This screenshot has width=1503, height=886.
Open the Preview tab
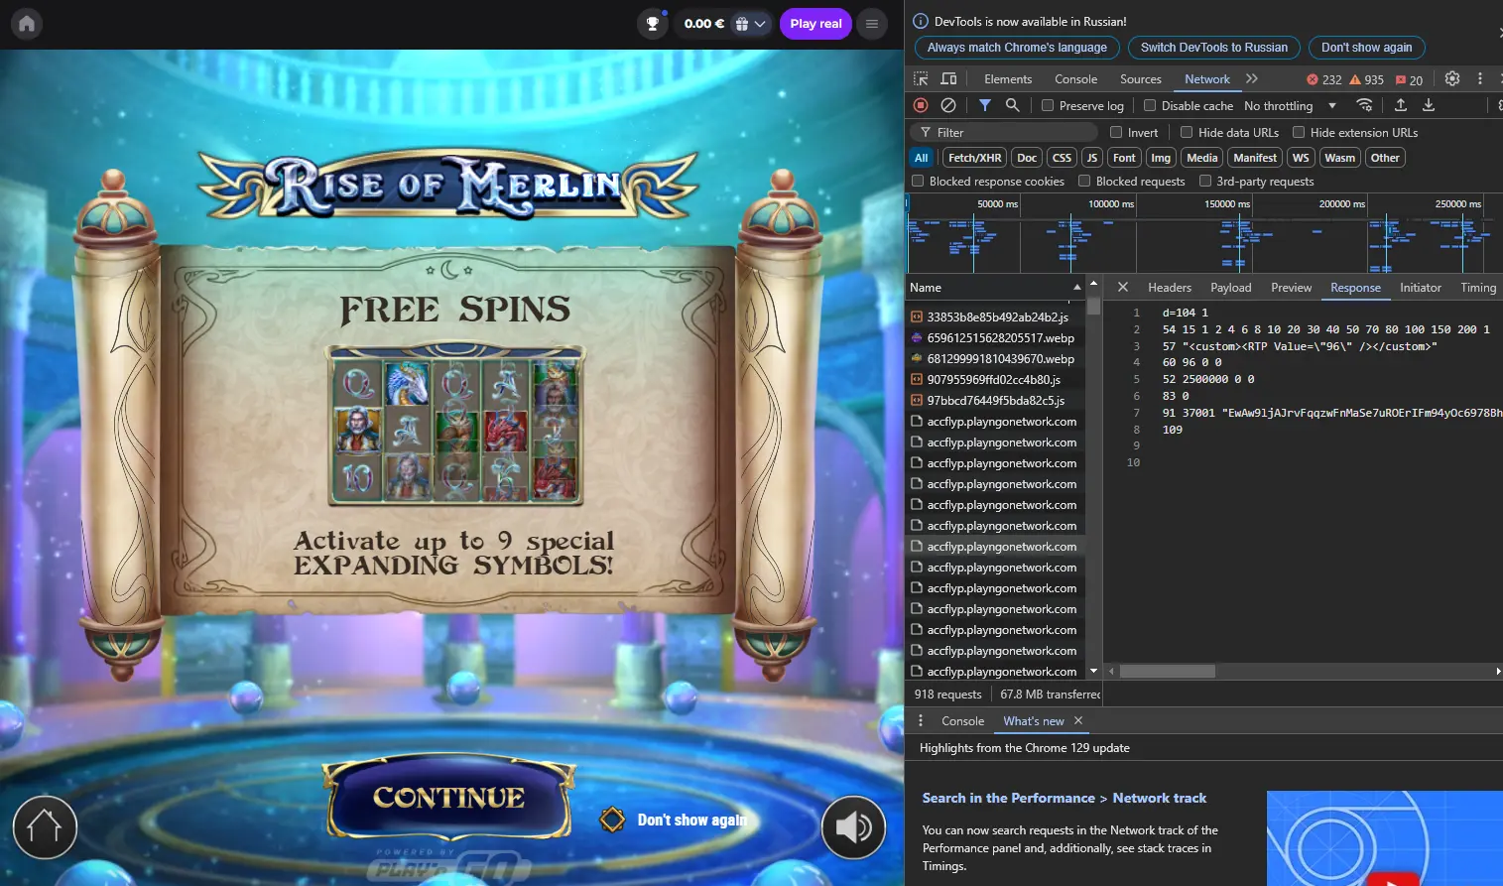[1291, 288]
